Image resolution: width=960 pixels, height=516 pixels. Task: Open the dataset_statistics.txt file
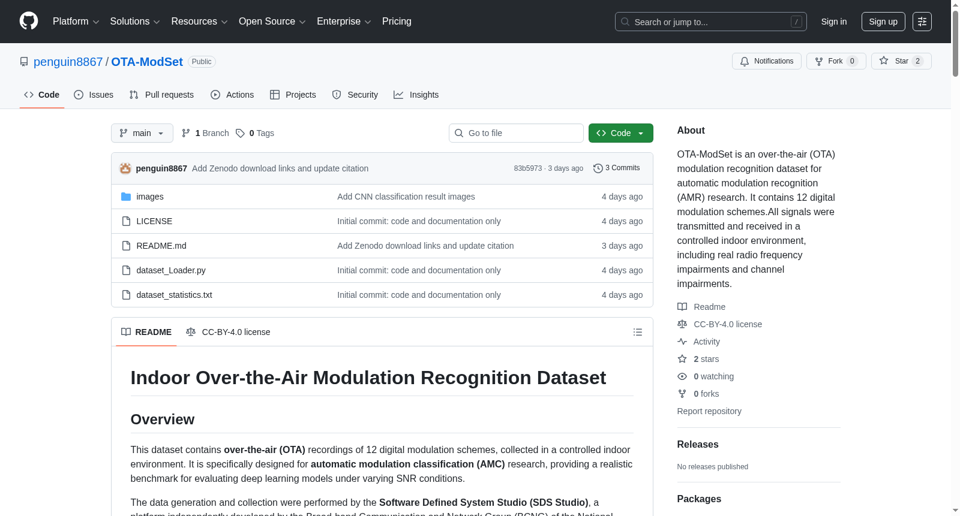click(x=175, y=295)
